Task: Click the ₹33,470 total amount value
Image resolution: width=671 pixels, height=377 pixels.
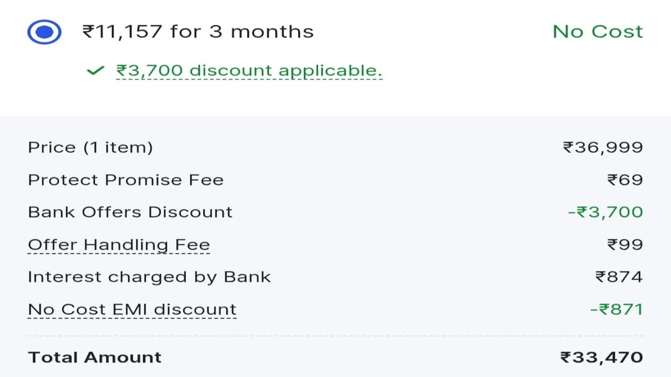Action: [602, 357]
